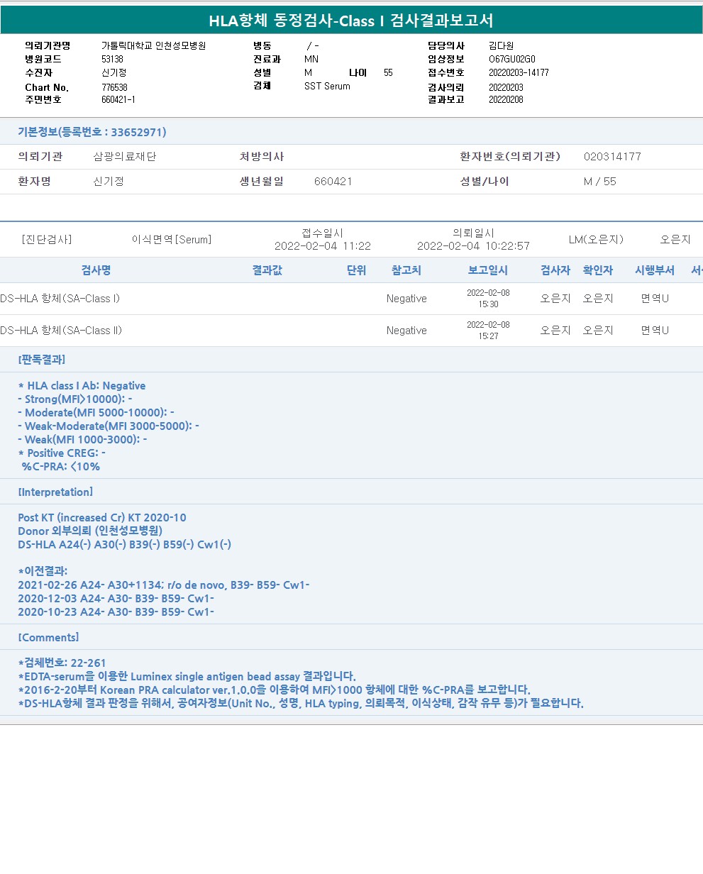Click sex/age value 'M / 55'
The image size is (703, 874).
[600, 182]
